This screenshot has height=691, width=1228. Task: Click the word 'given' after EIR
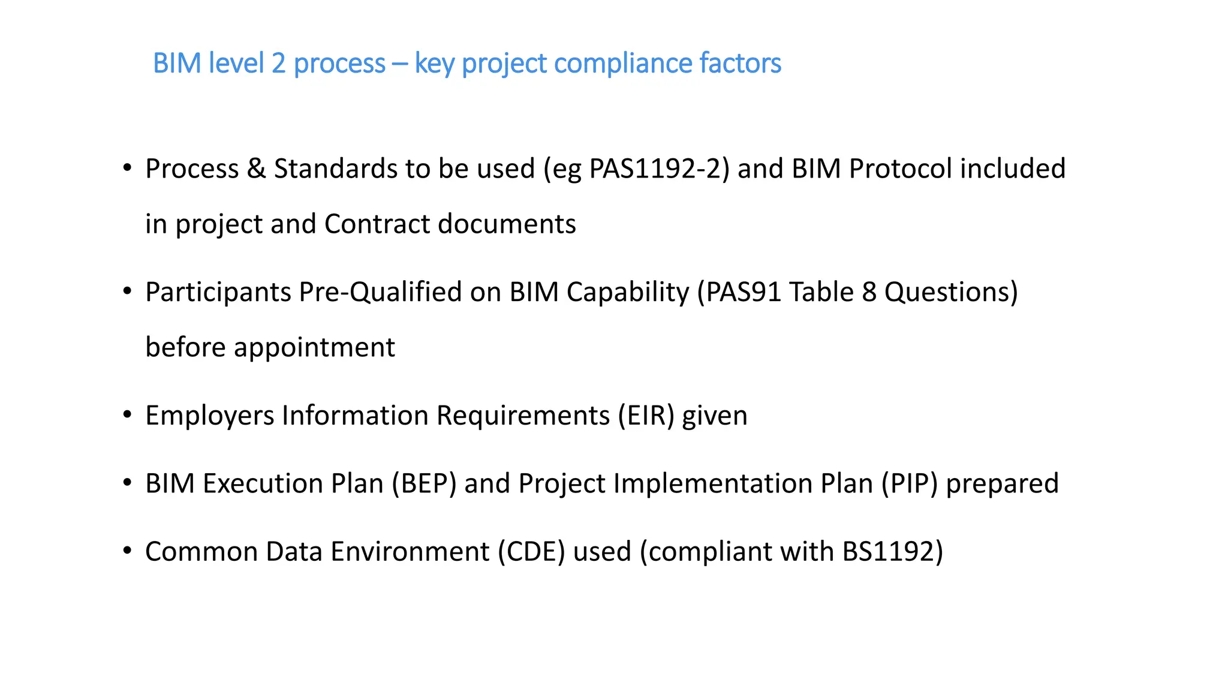pos(715,416)
